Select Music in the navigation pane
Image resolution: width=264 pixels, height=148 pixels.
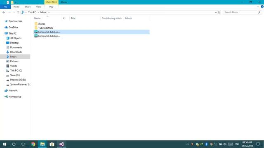[x=15, y=57]
